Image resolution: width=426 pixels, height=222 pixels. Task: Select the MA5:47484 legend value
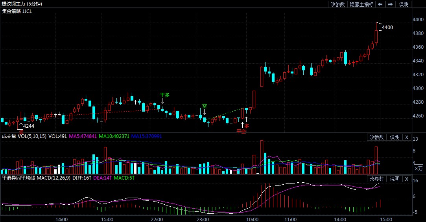pyautogui.click(x=83, y=136)
